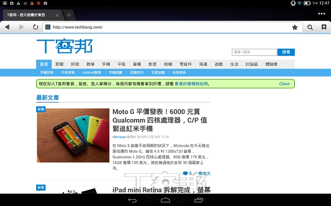Open 手機遊戲 sub-navigation link
The image size is (331, 206).
115,73
